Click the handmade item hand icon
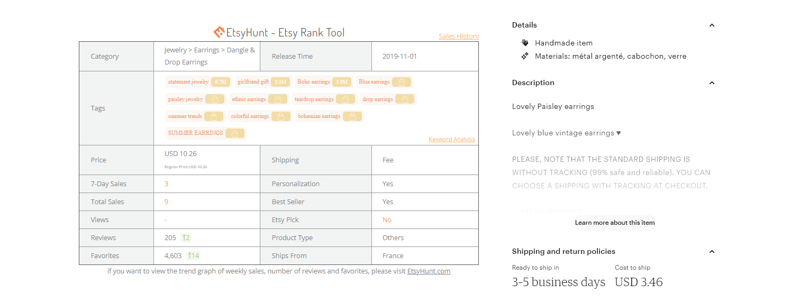 [525, 43]
